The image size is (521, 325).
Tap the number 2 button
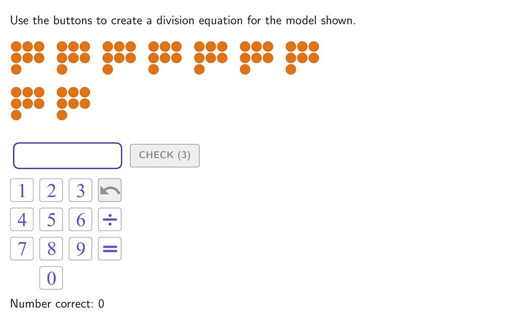click(51, 190)
